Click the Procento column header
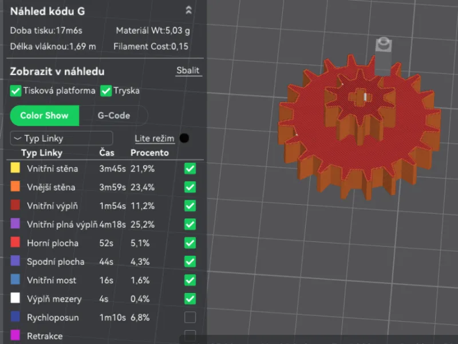This screenshot has width=458, height=344. 149,153
